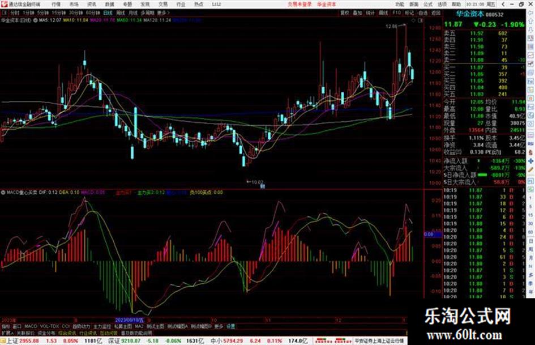Open 更多 indicator options

pos(219,326)
